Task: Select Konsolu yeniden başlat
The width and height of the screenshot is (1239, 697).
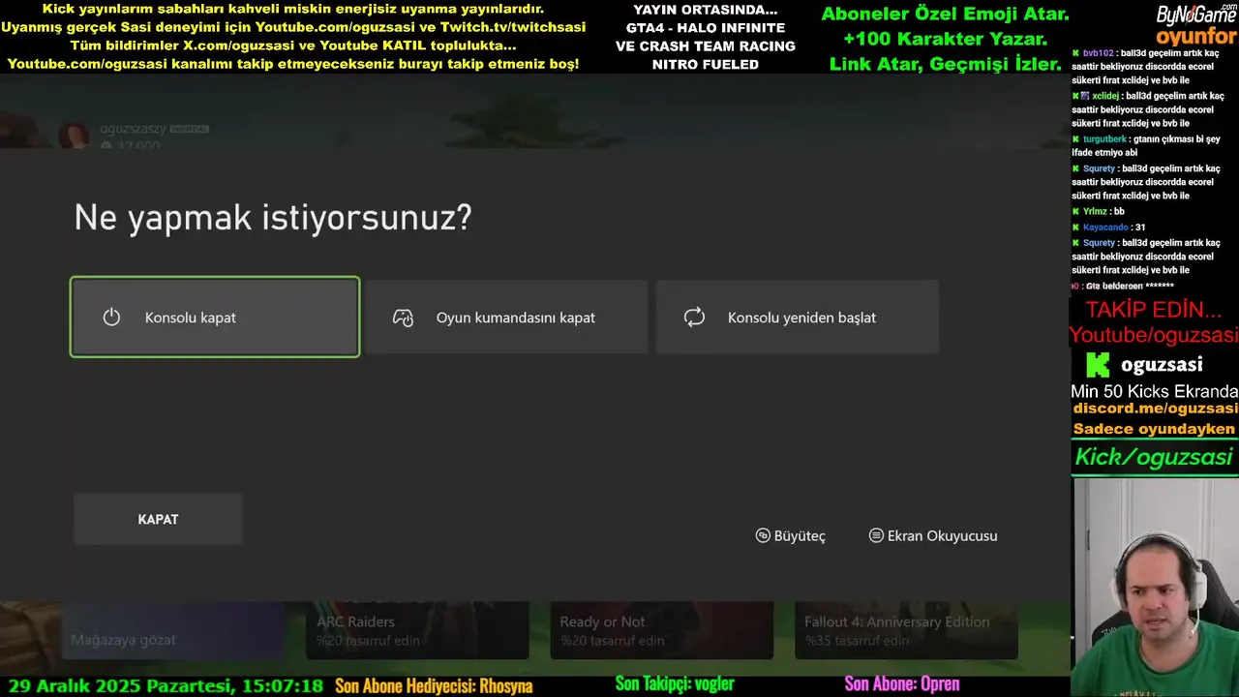Action: point(798,318)
